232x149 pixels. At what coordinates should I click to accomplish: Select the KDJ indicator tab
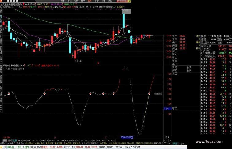point(86,140)
